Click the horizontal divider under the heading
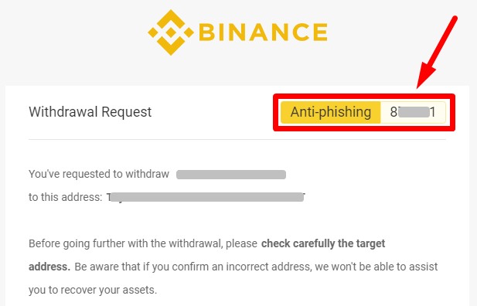This screenshot has width=477, height=306. [x=237, y=140]
